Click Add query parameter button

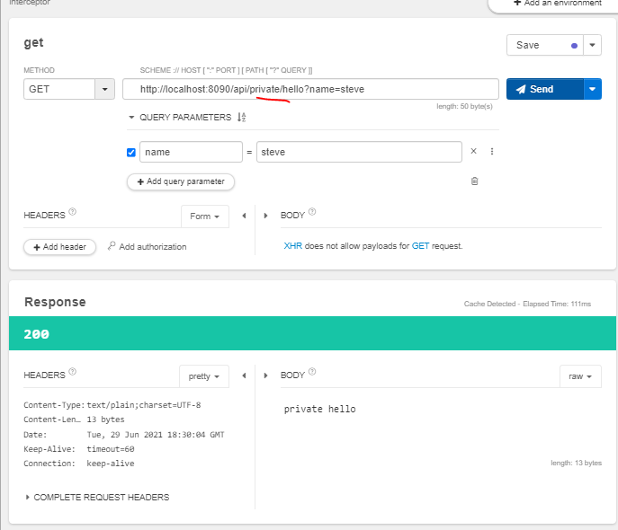(181, 181)
